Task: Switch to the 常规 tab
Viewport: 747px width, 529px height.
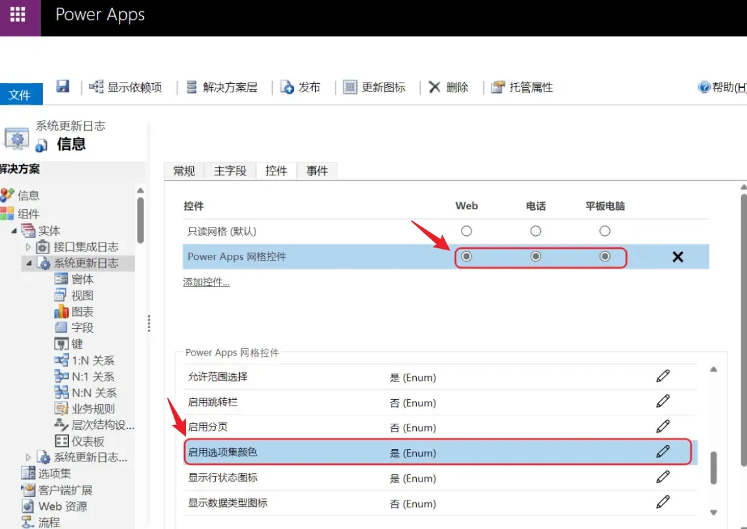Action: click(x=184, y=171)
